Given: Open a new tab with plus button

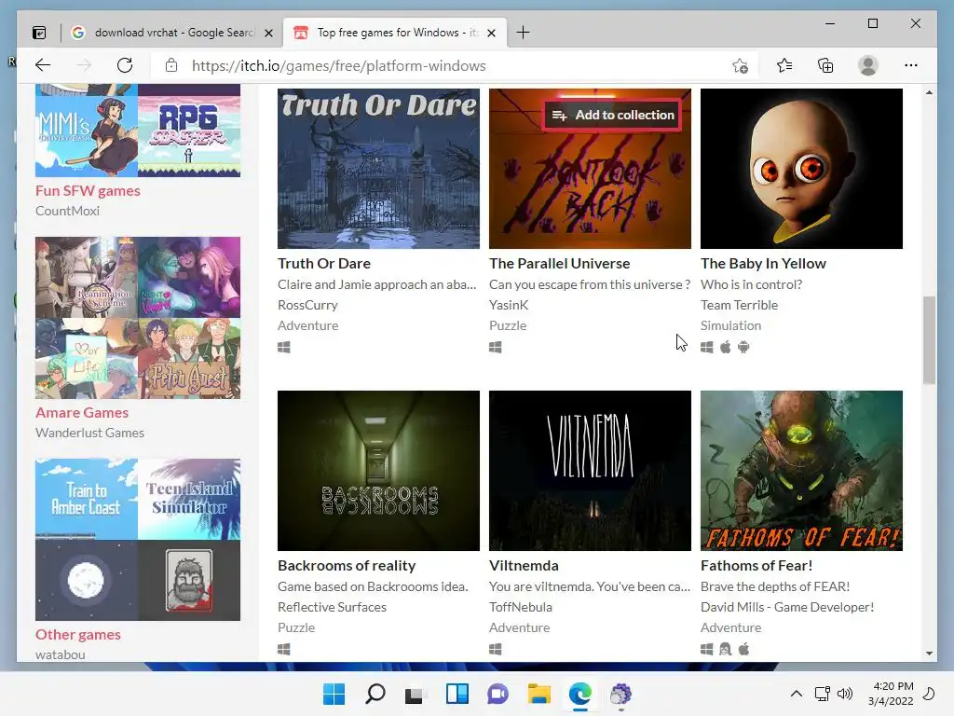Looking at the screenshot, I should pyautogui.click(x=523, y=33).
